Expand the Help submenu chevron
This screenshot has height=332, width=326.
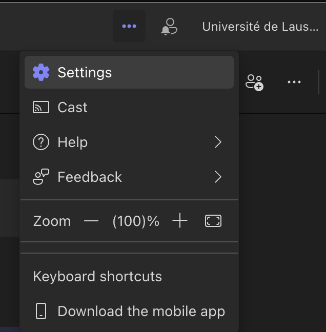(218, 142)
